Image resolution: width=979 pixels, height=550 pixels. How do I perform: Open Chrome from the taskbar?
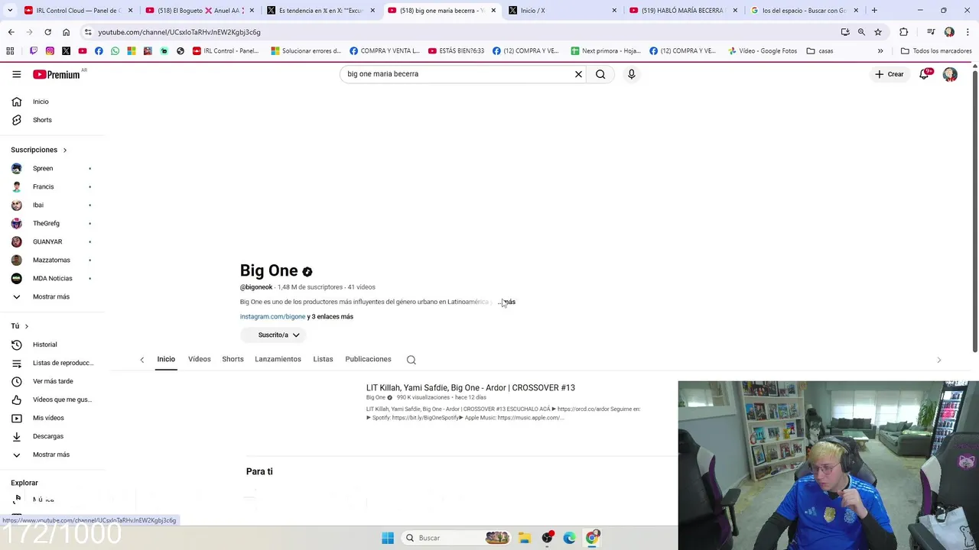(x=592, y=538)
